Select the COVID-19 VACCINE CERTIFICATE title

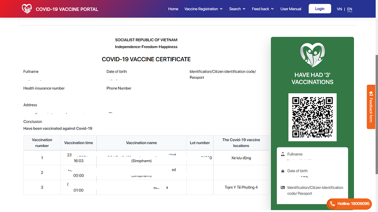coord(146,59)
